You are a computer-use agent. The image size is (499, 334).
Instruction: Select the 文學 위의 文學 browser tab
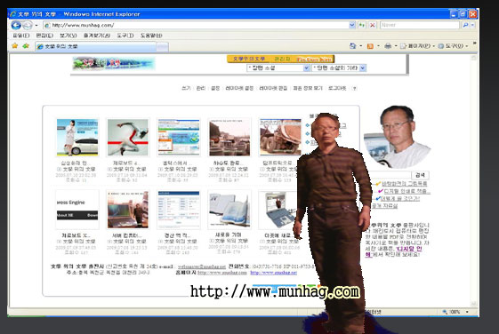point(95,46)
